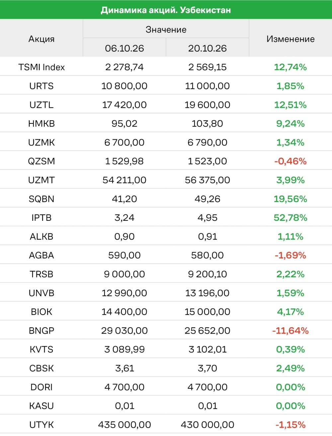332x436 pixels.
Task: Select the DORI ticker
Action: point(41,387)
